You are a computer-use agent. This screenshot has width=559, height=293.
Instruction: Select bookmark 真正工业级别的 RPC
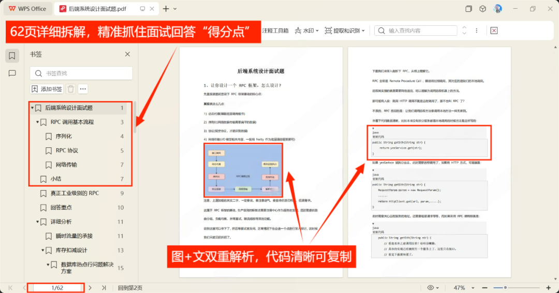click(75, 193)
